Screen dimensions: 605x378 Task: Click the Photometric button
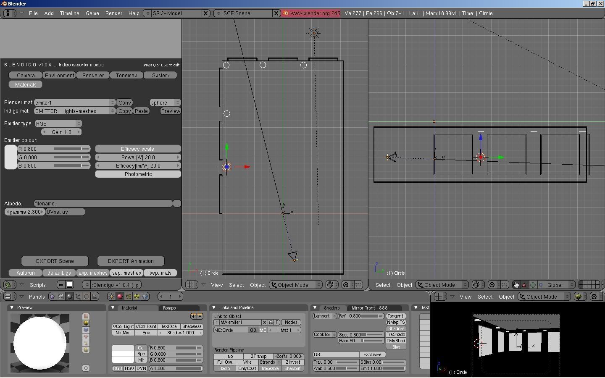pos(138,174)
